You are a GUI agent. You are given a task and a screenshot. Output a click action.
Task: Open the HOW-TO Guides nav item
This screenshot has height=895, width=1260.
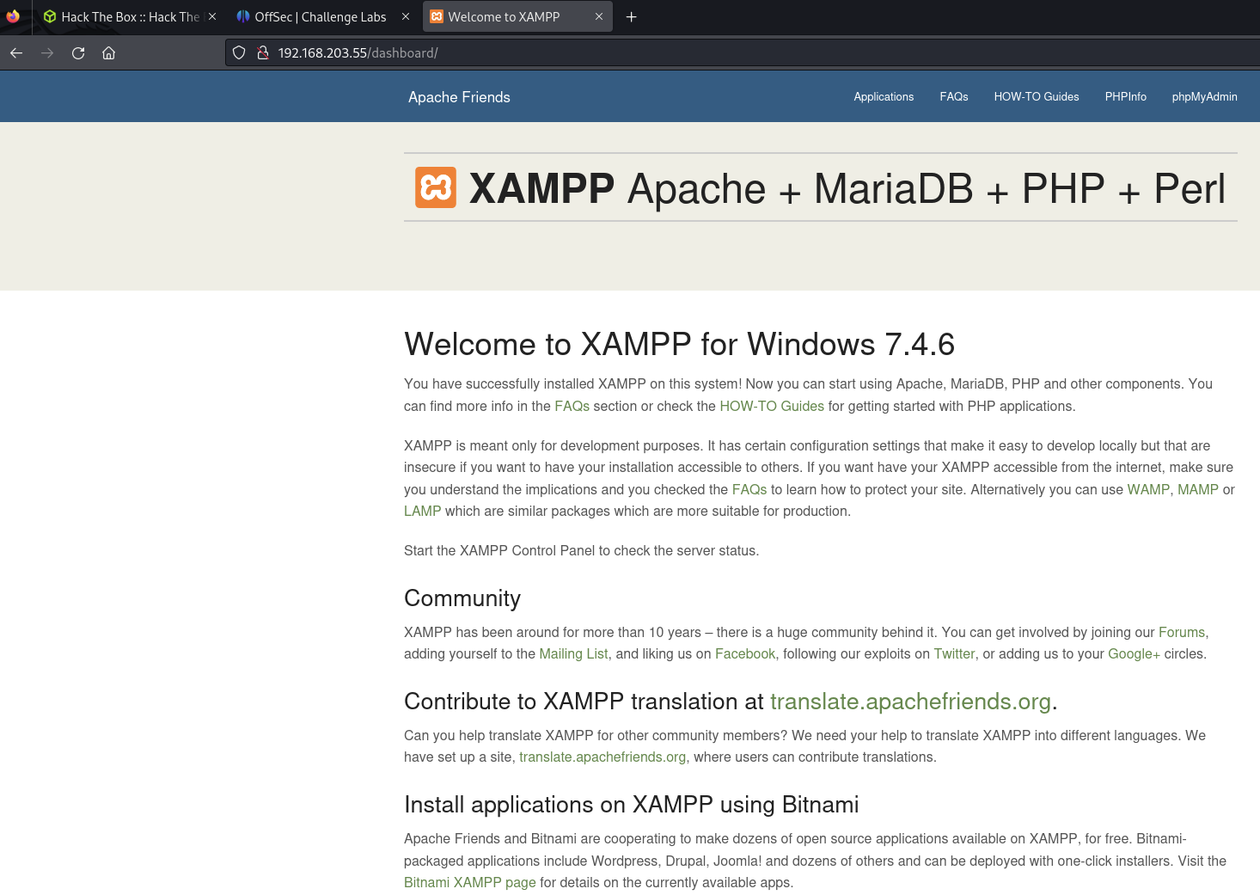[x=1036, y=97]
